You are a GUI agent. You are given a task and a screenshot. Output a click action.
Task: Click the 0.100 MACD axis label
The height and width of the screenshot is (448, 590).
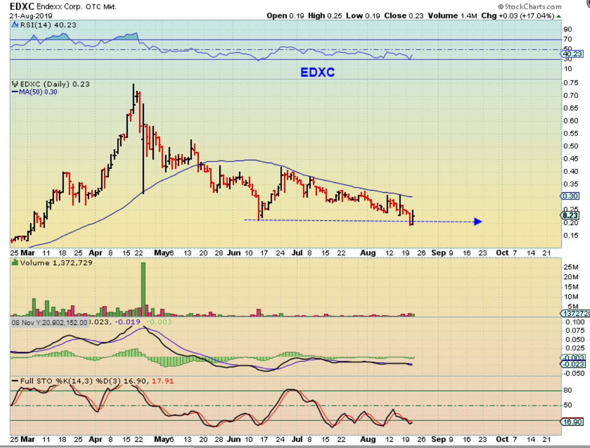click(575, 322)
